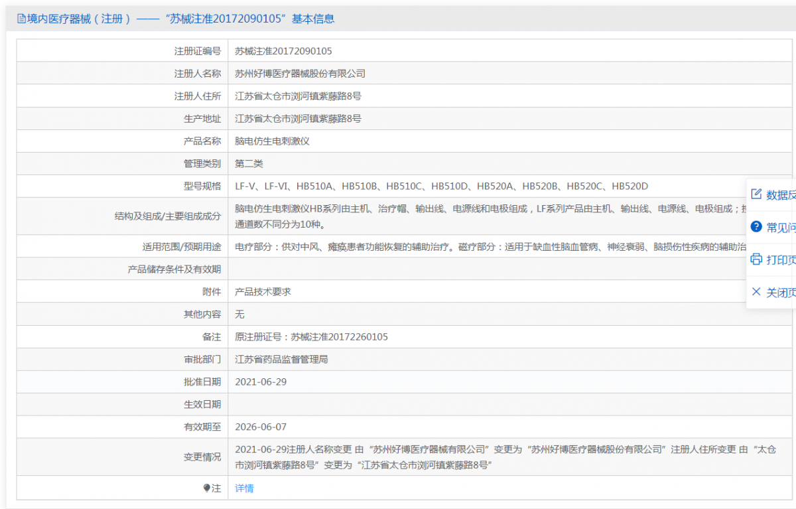Viewport: 796px width, 509px height.
Task: Click the 注册人住所 label cell
Action: pyautogui.click(x=123, y=96)
